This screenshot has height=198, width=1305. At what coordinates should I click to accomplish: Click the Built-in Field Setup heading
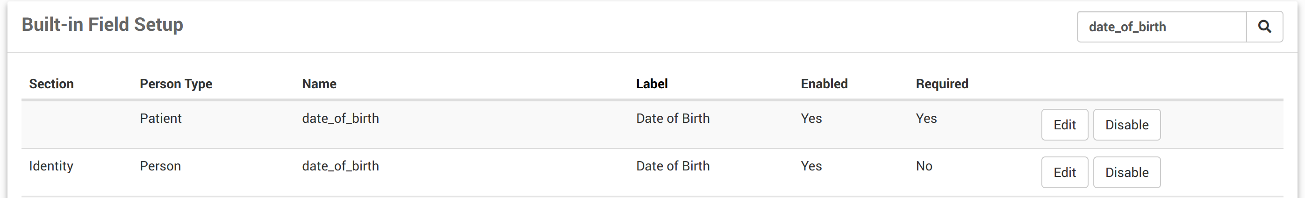pyautogui.click(x=102, y=24)
